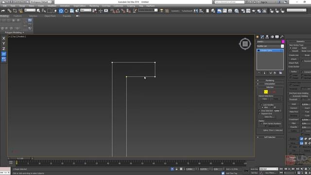Restrict to X axis constraint

3,38
